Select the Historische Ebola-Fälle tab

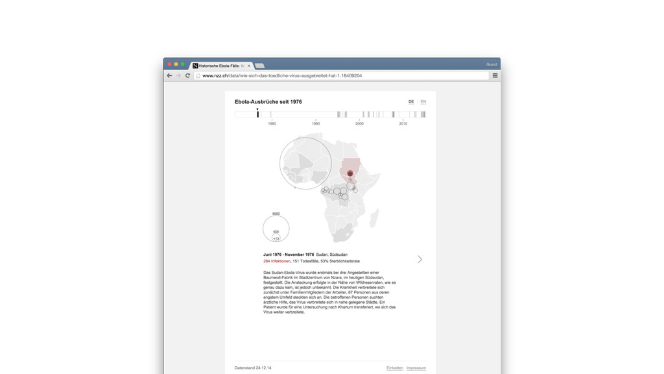point(221,66)
